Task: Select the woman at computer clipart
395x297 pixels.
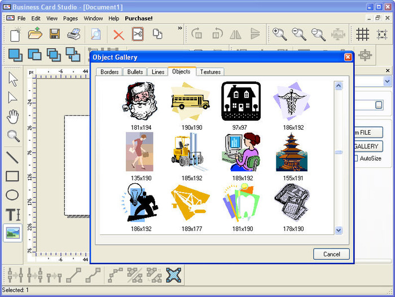Action: [x=241, y=152]
